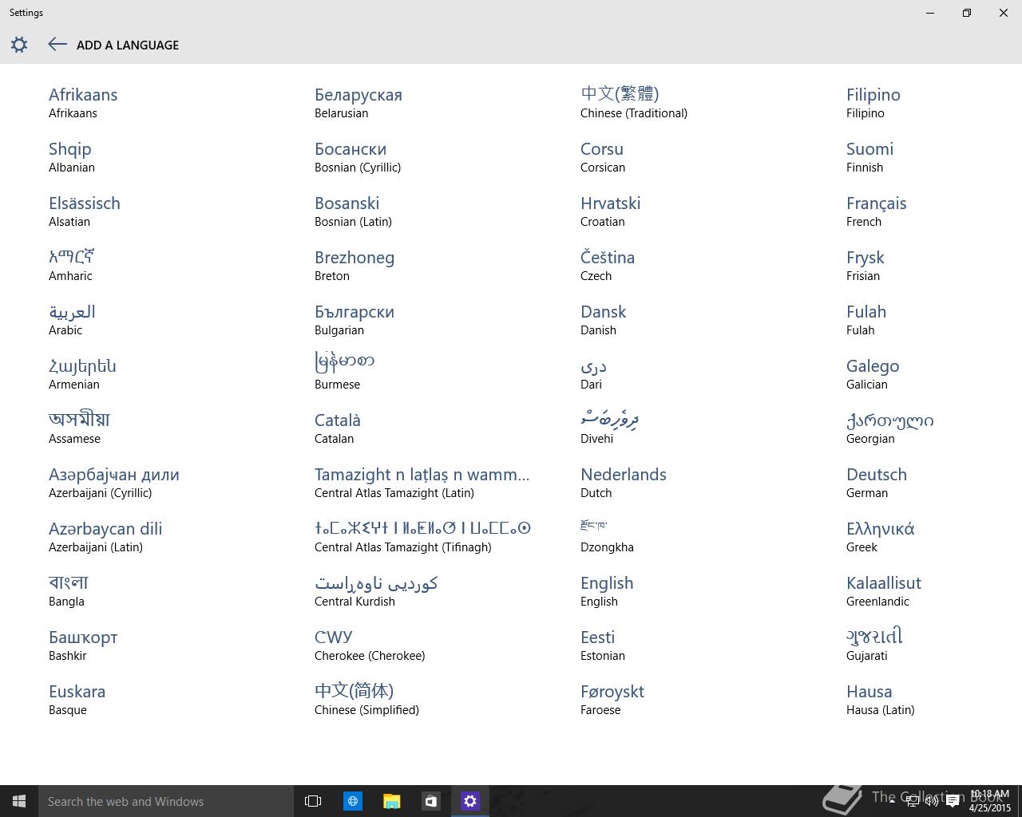1022x817 pixels.
Task: Select Central Kurdish language
Action: 376,591
